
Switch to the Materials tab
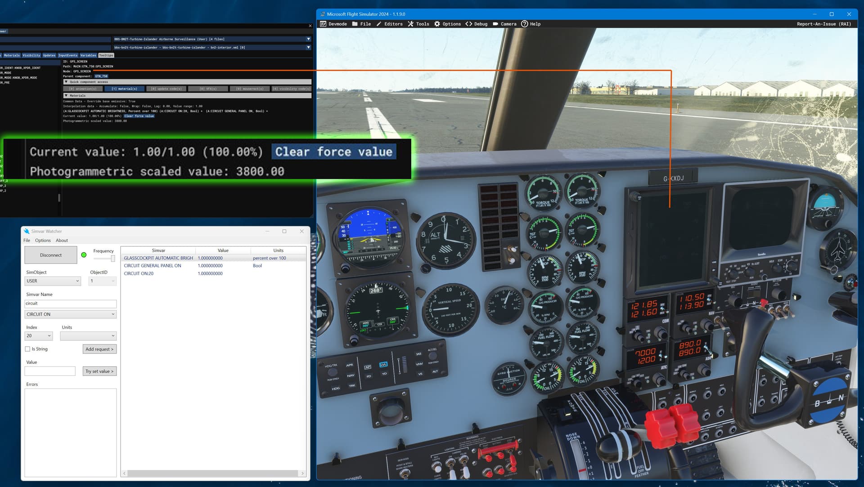12,55
